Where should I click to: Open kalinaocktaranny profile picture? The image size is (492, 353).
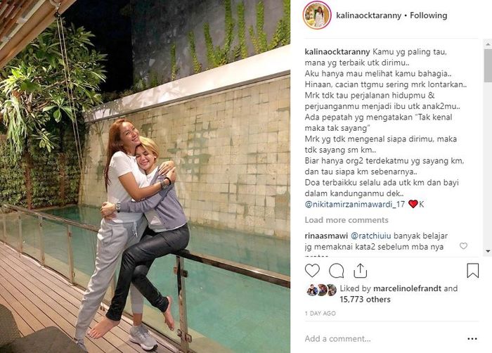[x=317, y=15]
